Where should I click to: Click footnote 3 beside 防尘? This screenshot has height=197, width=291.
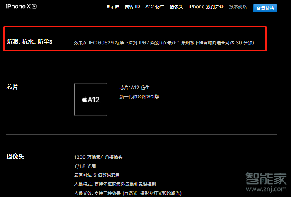[51, 42]
